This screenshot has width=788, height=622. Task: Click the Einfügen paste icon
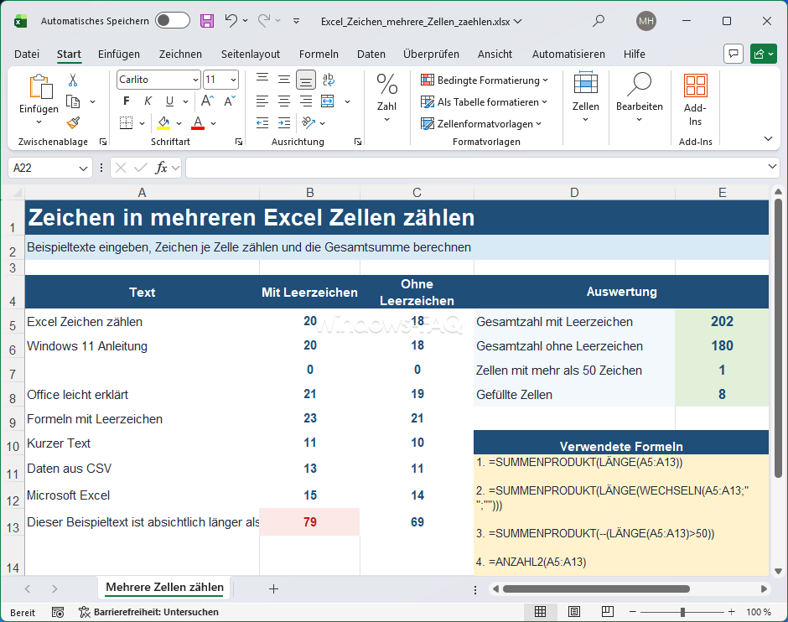pos(40,87)
